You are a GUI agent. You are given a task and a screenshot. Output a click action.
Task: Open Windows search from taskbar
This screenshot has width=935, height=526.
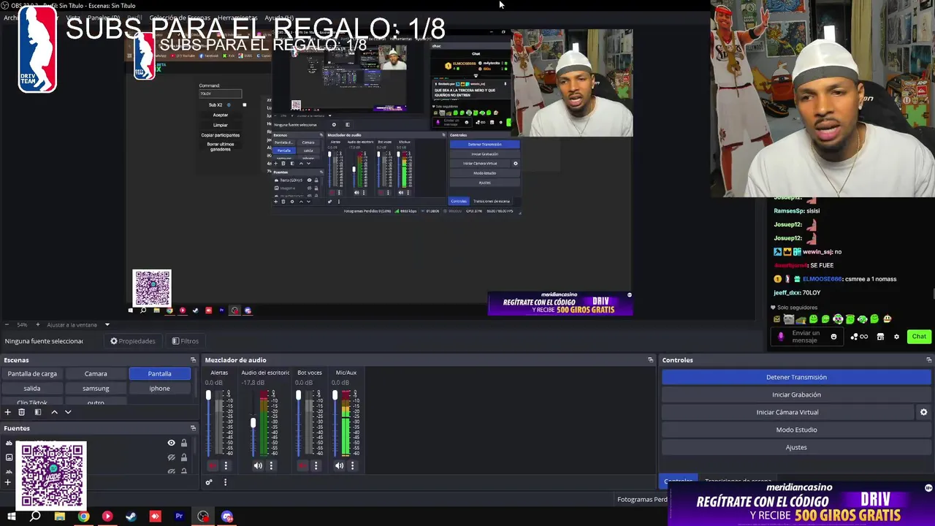point(35,517)
